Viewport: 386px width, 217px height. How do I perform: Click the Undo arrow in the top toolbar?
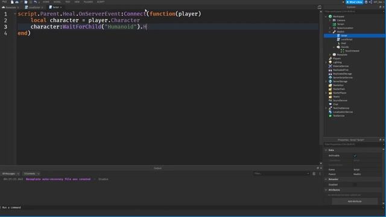[x=35, y=2]
